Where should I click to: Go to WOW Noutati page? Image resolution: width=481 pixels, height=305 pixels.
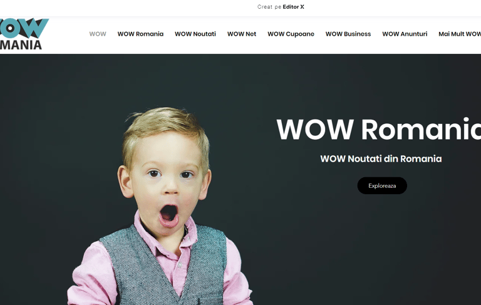(x=195, y=34)
